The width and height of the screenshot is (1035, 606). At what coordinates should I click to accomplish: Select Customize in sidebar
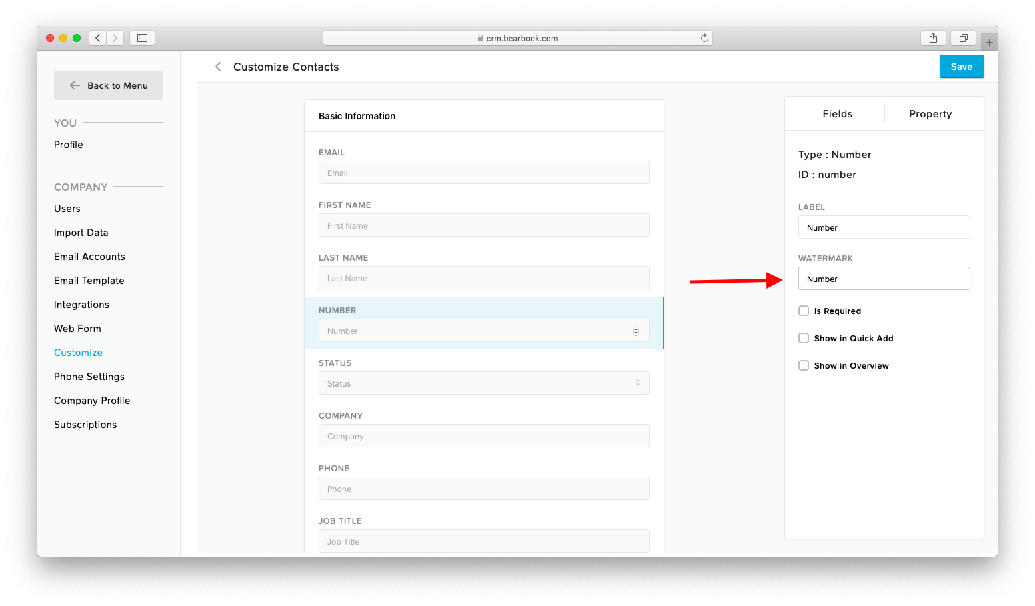click(x=78, y=353)
